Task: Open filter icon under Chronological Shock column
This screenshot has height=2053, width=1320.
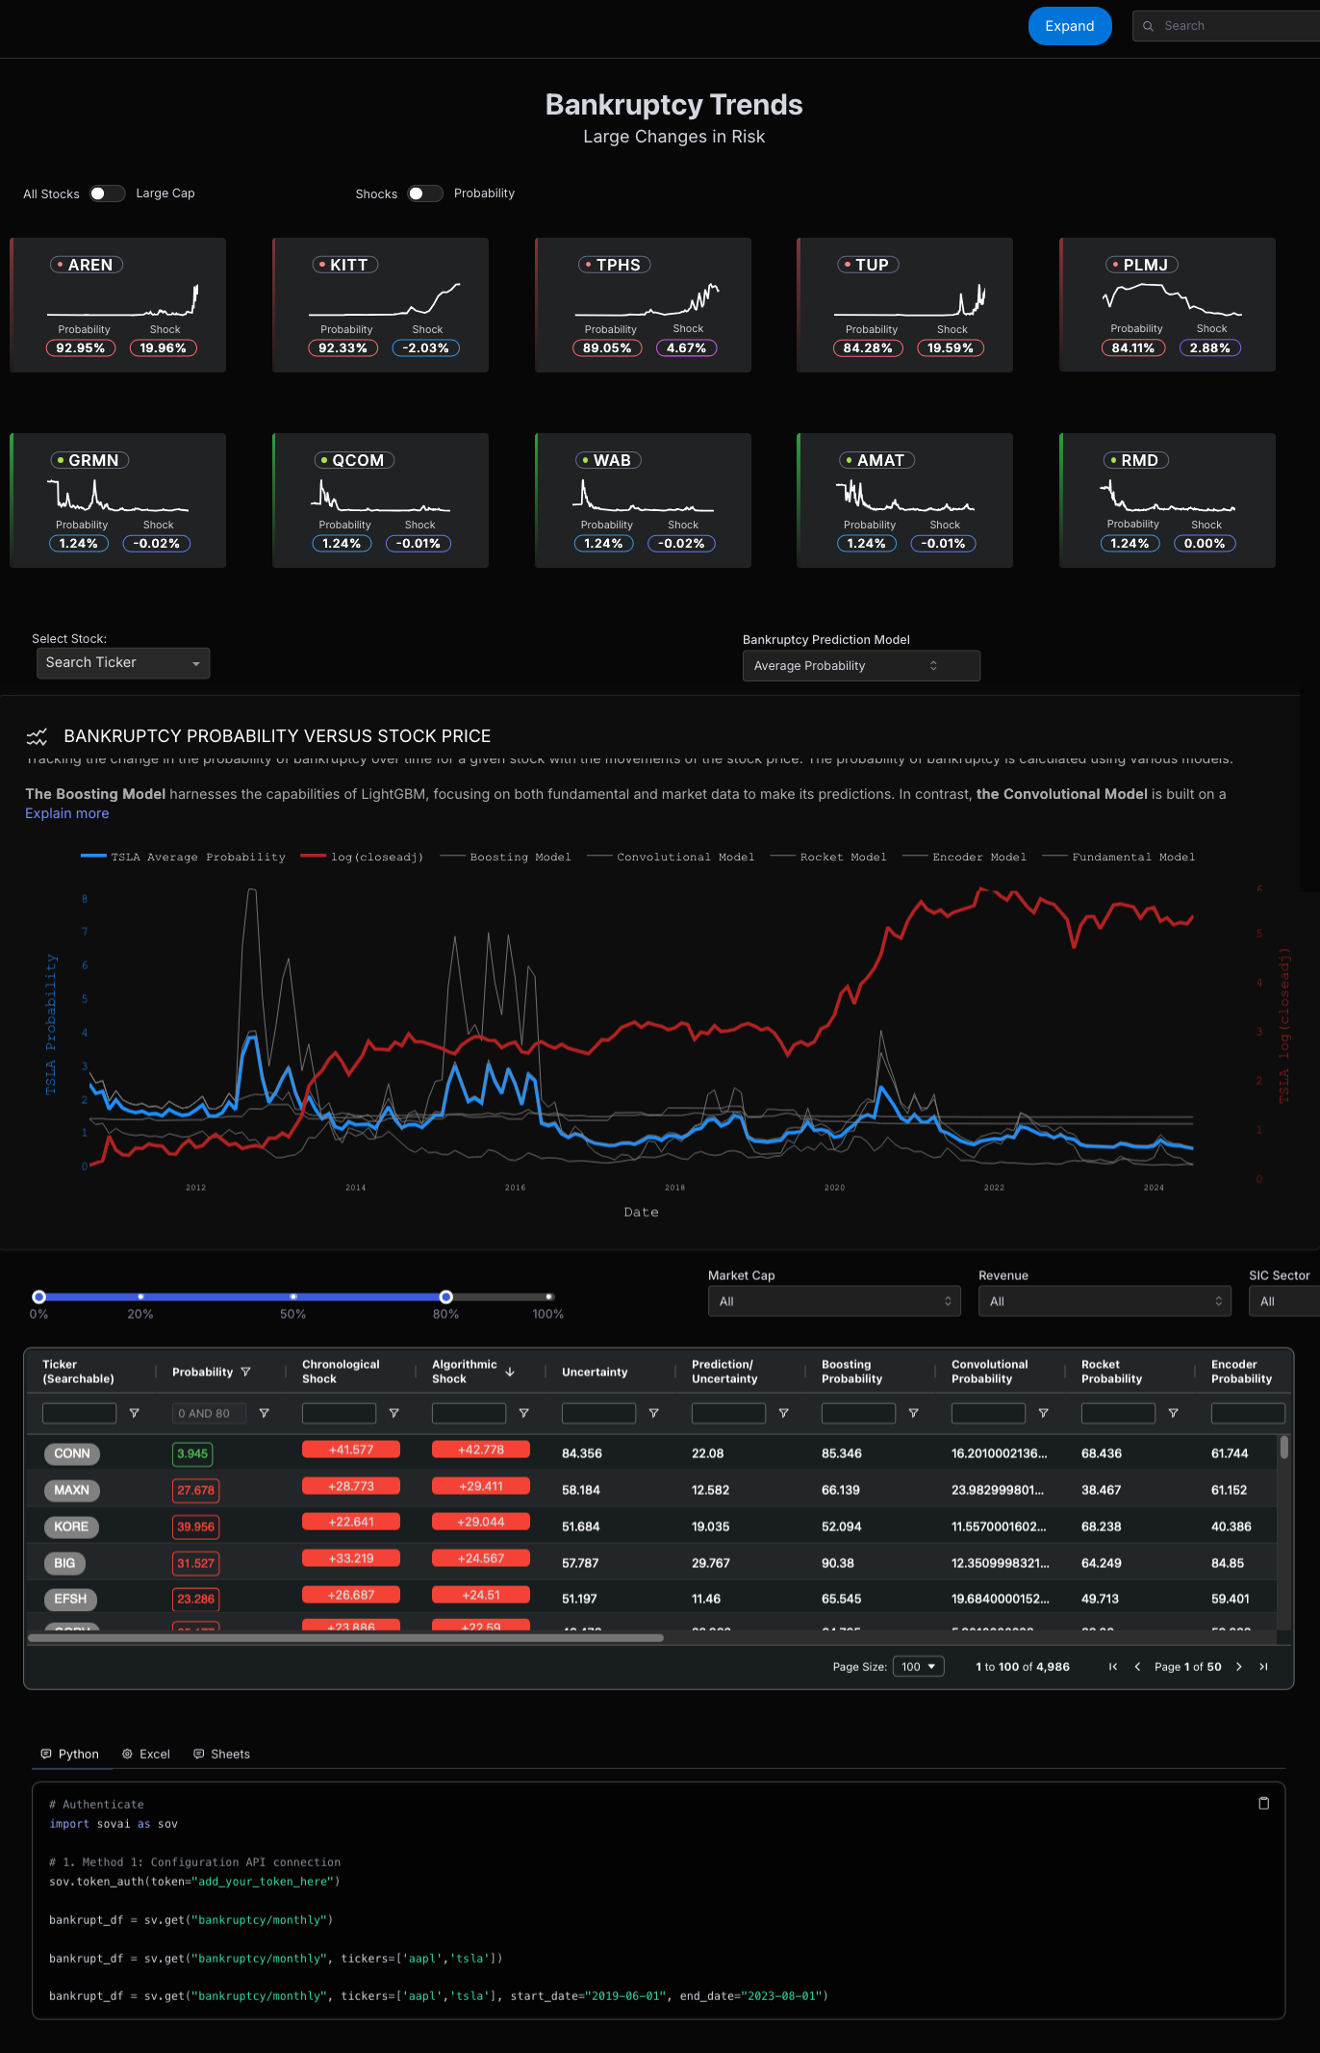Action: click(393, 1413)
